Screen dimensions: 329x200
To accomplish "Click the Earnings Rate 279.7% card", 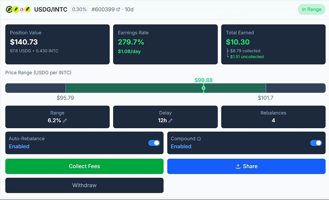I will (165, 44).
